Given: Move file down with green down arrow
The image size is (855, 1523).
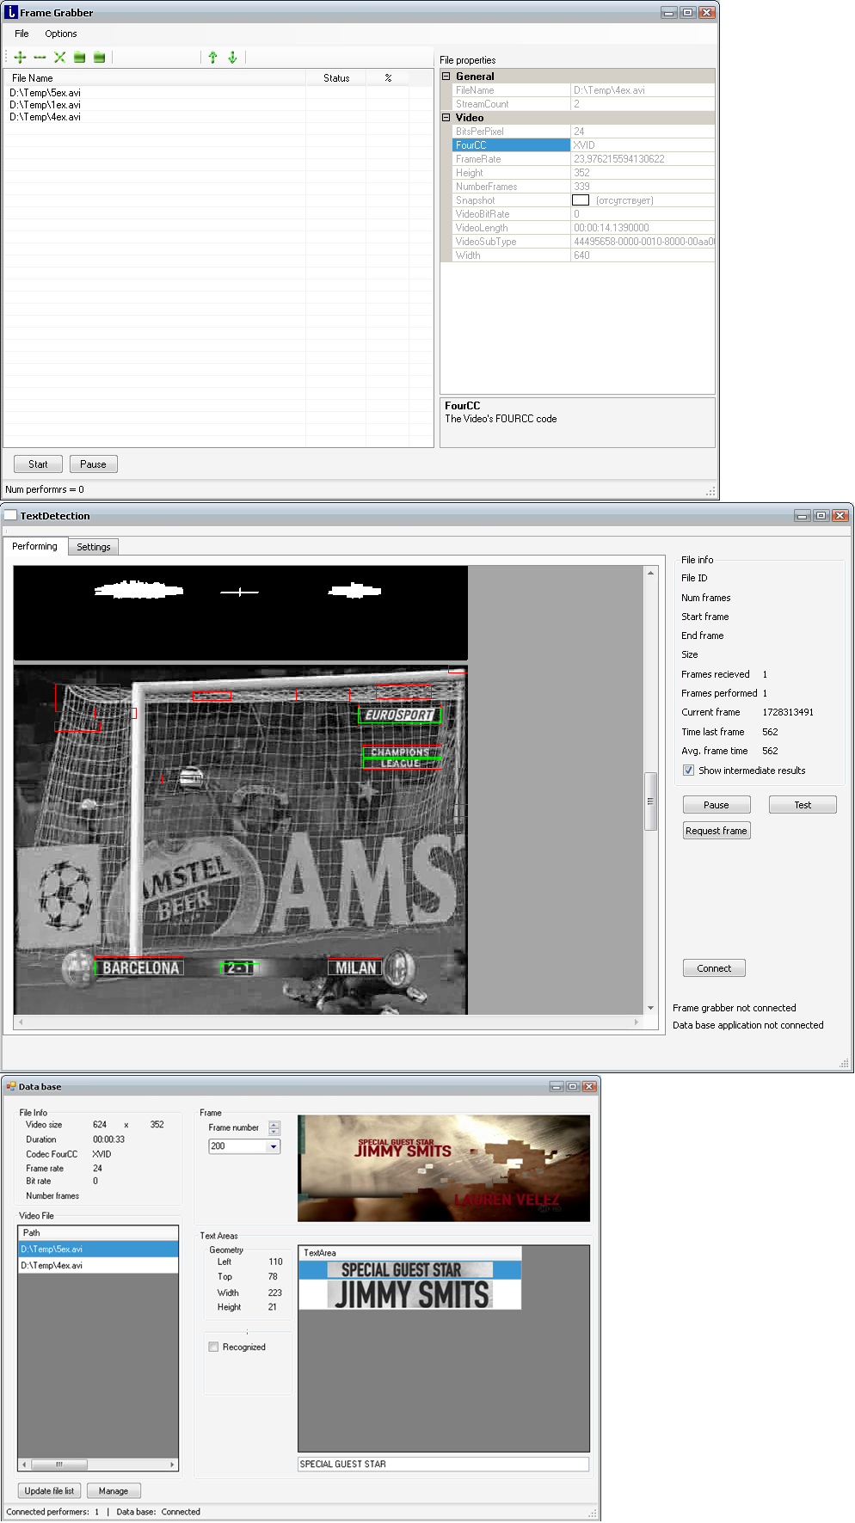Looking at the screenshot, I should pos(232,58).
